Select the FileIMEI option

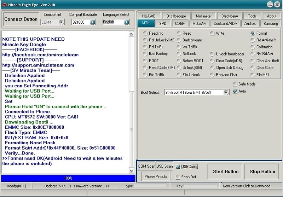pyautogui.click(x=260, y=75)
